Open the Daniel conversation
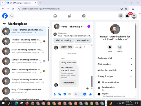Viewport: 141px width, 106px height. [24, 61]
